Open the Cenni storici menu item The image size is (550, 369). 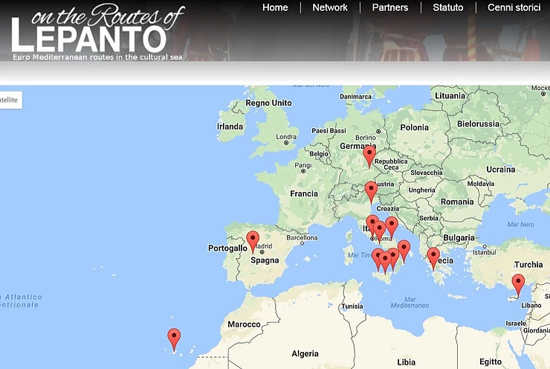[x=514, y=7]
